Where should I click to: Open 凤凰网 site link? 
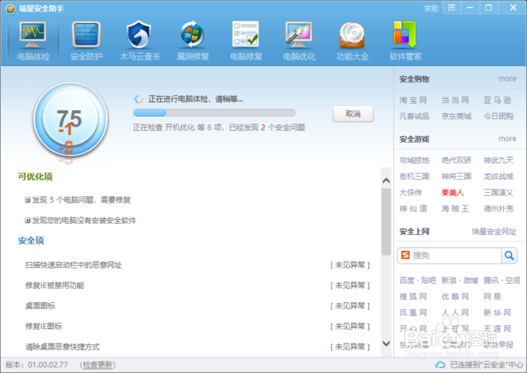413,313
